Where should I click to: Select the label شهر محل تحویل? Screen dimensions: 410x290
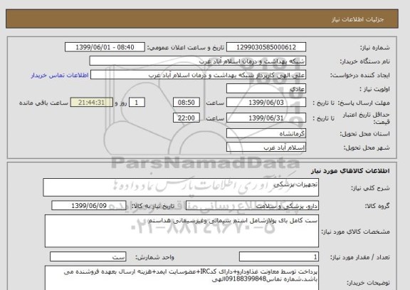click(367, 147)
